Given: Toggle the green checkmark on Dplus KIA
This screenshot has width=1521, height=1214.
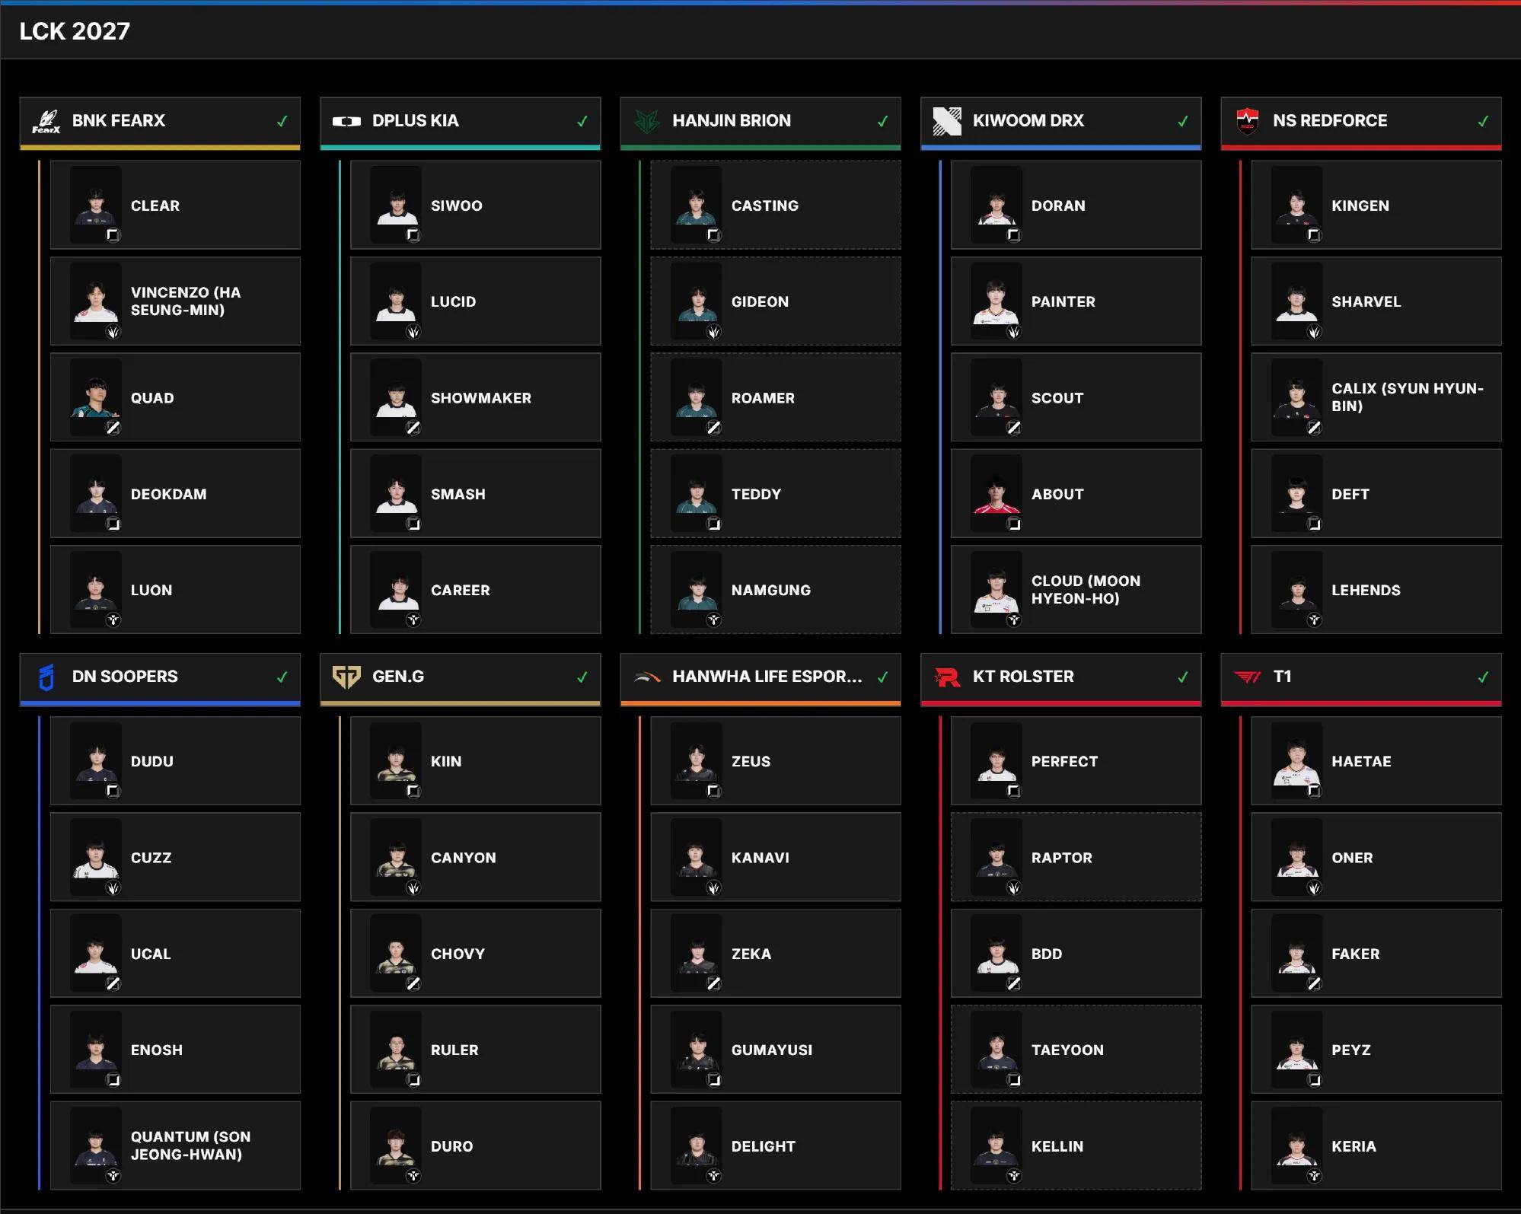Looking at the screenshot, I should (x=582, y=121).
